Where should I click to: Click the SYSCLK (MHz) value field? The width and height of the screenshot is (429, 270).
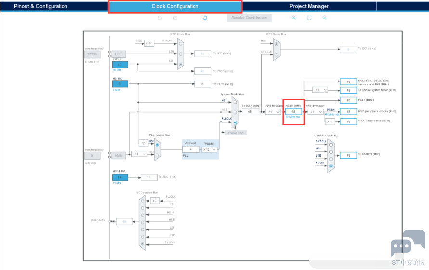tap(250, 112)
